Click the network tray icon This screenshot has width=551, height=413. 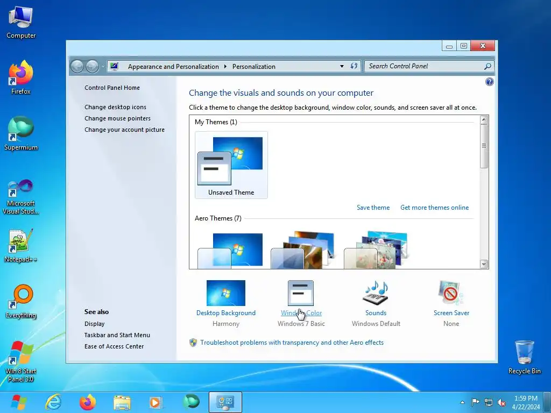tap(489, 402)
